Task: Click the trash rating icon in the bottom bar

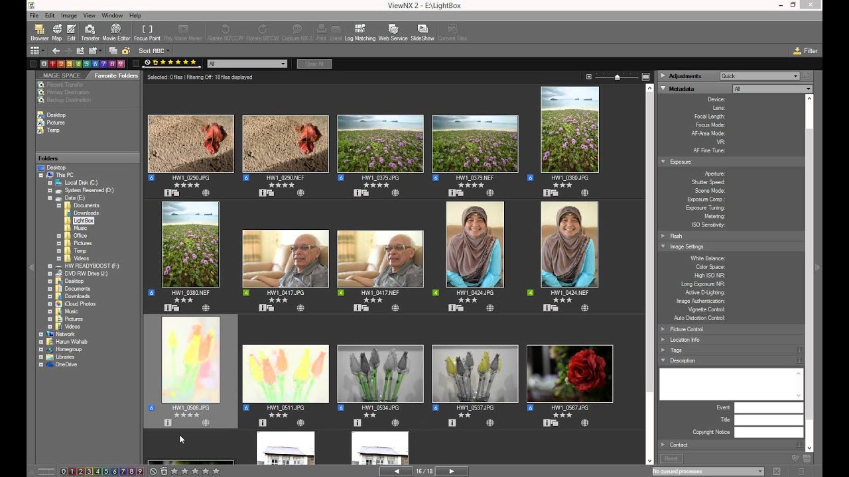Action: pyautogui.click(x=164, y=471)
